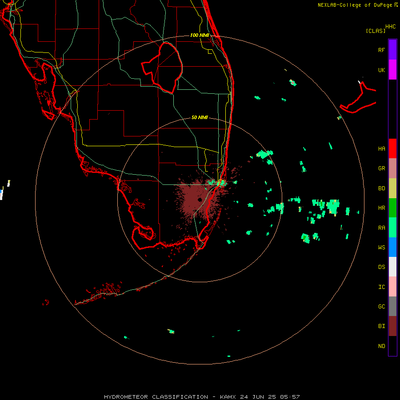Click the BD legend label
The height and width of the screenshot is (400, 400).
382,188
